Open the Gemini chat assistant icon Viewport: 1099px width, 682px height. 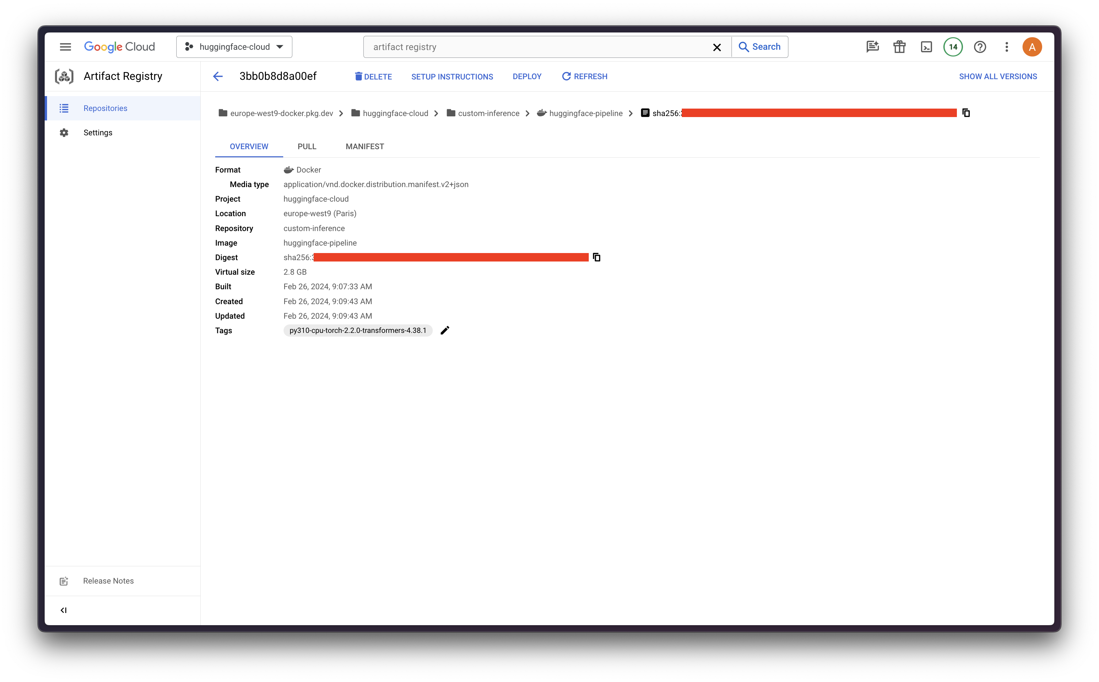click(x=873, y=47)
